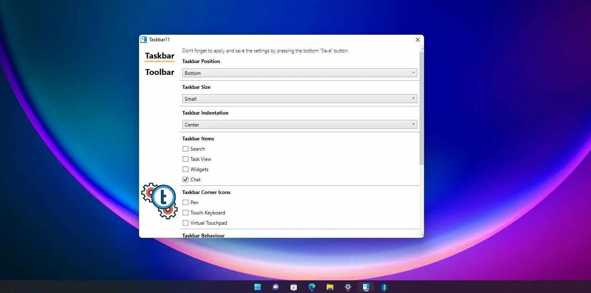The height and width of the screenshot is (293, 591).
Task: Open Chat from the taskbar
Action: [x=275, y=287]
